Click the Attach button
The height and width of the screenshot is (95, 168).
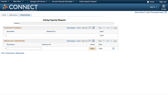92,49
